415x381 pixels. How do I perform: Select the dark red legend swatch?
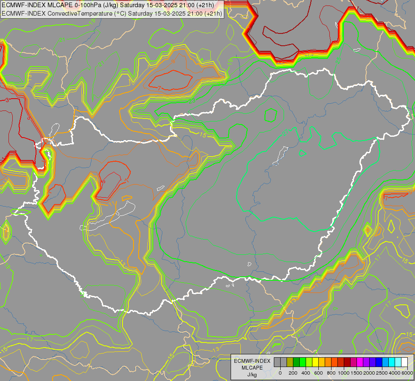[x=347, y=362]
